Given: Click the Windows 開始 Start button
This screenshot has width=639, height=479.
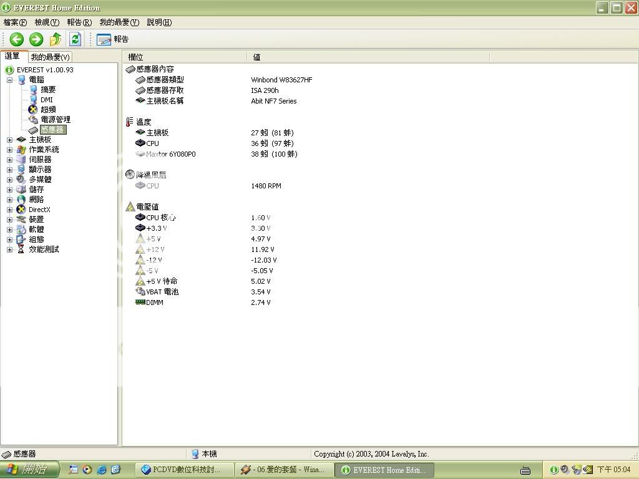Looking at the screenshot, I should point(30,470).
